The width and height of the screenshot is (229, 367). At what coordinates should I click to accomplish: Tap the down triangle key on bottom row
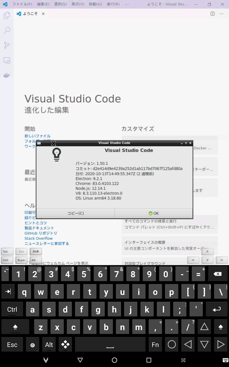(204, 344)
